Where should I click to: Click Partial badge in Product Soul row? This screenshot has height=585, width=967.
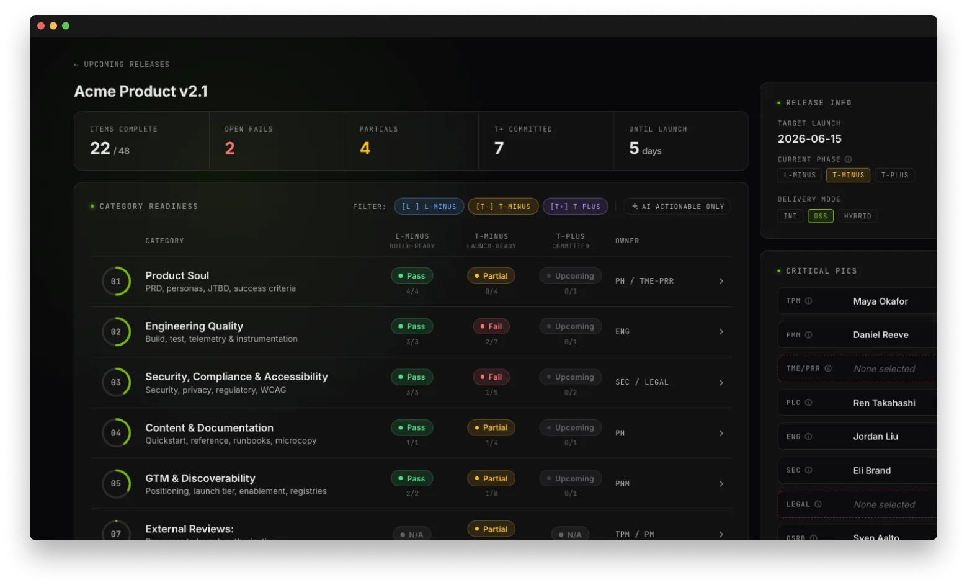(x=491, y=276)
